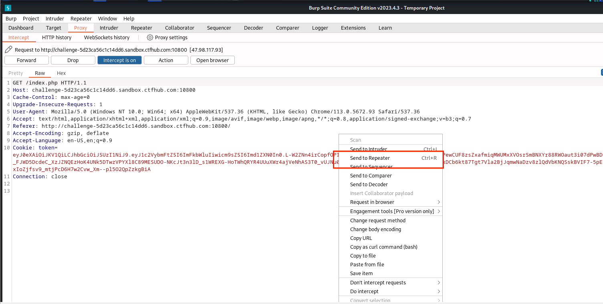Open the Window menu
Image resolution: width=603 pixels, height=304 pixels.
[107, 18]
